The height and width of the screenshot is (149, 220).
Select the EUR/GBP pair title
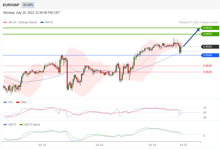pyautogui.click(x=11, y=5)
